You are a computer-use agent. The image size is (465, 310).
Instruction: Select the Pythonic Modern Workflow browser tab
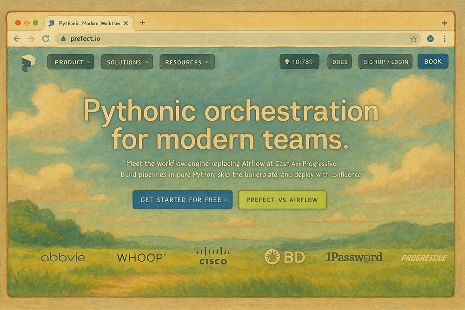[89, 23]
